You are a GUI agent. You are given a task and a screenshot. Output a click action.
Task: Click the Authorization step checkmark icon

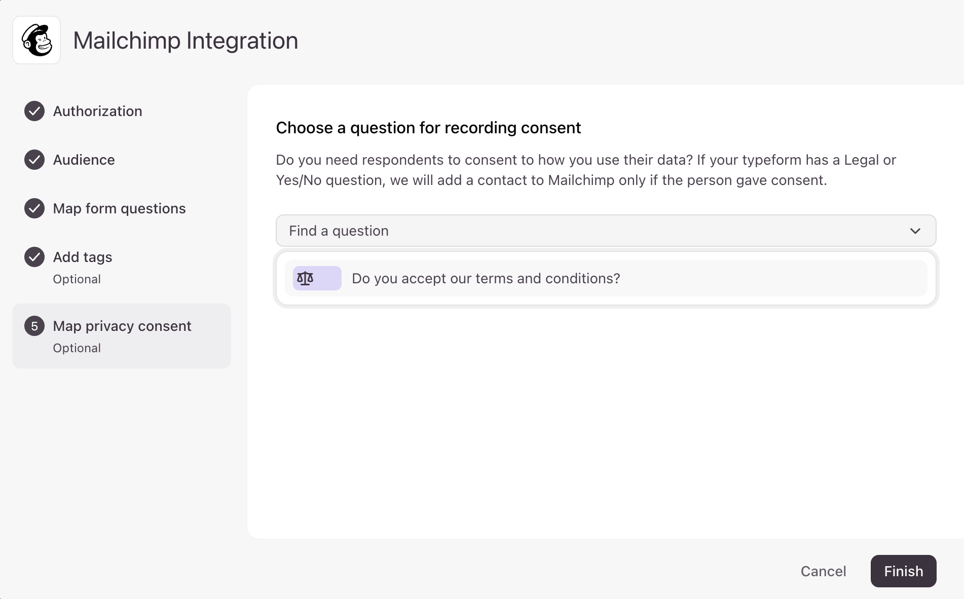(x=34, y=111)
